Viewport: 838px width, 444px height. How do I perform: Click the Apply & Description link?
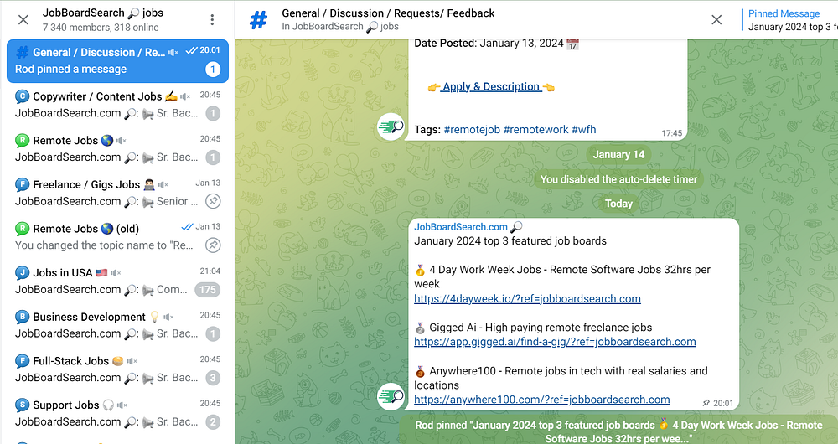pos(491,86)
